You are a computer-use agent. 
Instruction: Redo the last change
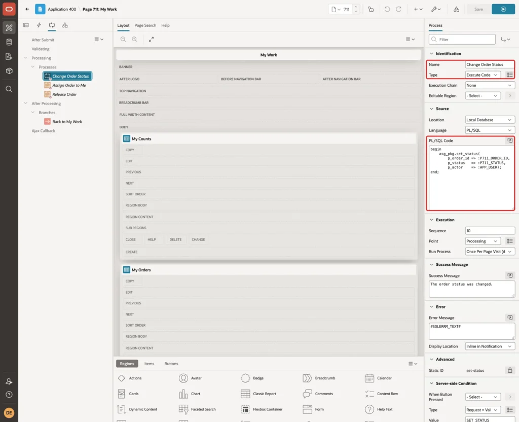[398, 9]
